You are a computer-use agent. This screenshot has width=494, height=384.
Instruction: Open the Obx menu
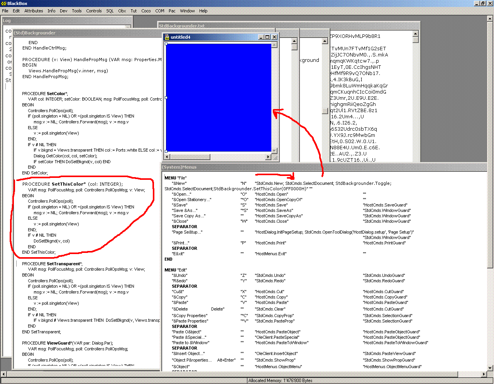click(122, 11)
